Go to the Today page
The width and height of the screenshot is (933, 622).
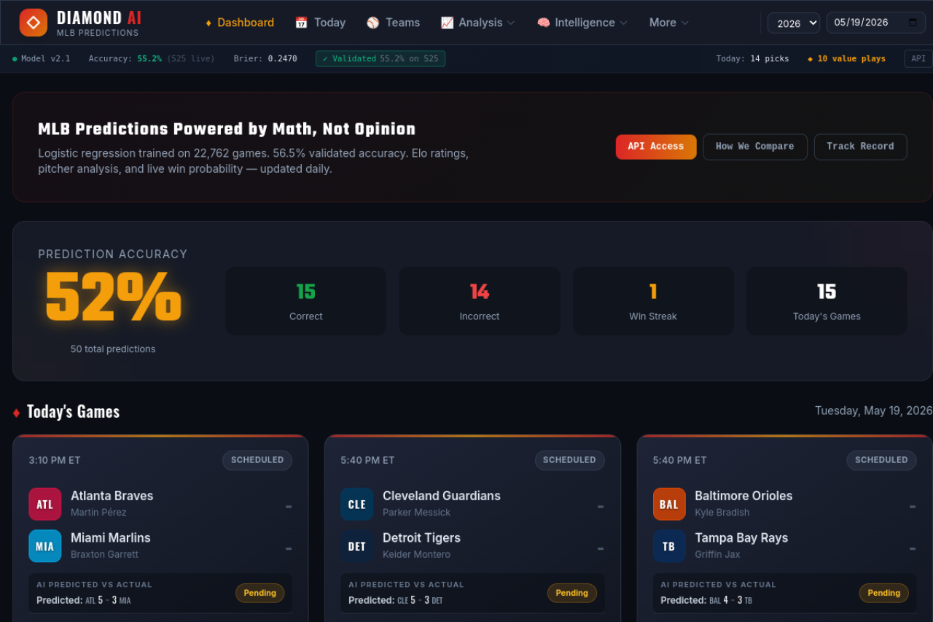320,23
